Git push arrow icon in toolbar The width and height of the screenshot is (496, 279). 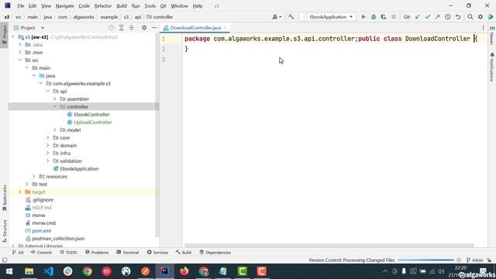(437, 17)
